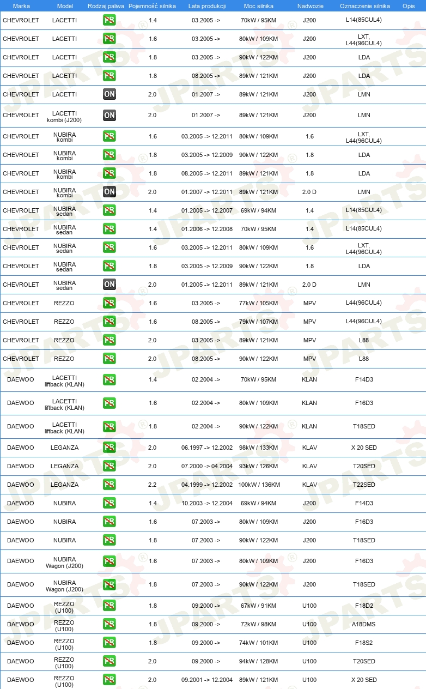The width and height of the screenshot is (426, 689).
Task: Click the Oznaczenie silnika column header
Action: pos(365,6)
